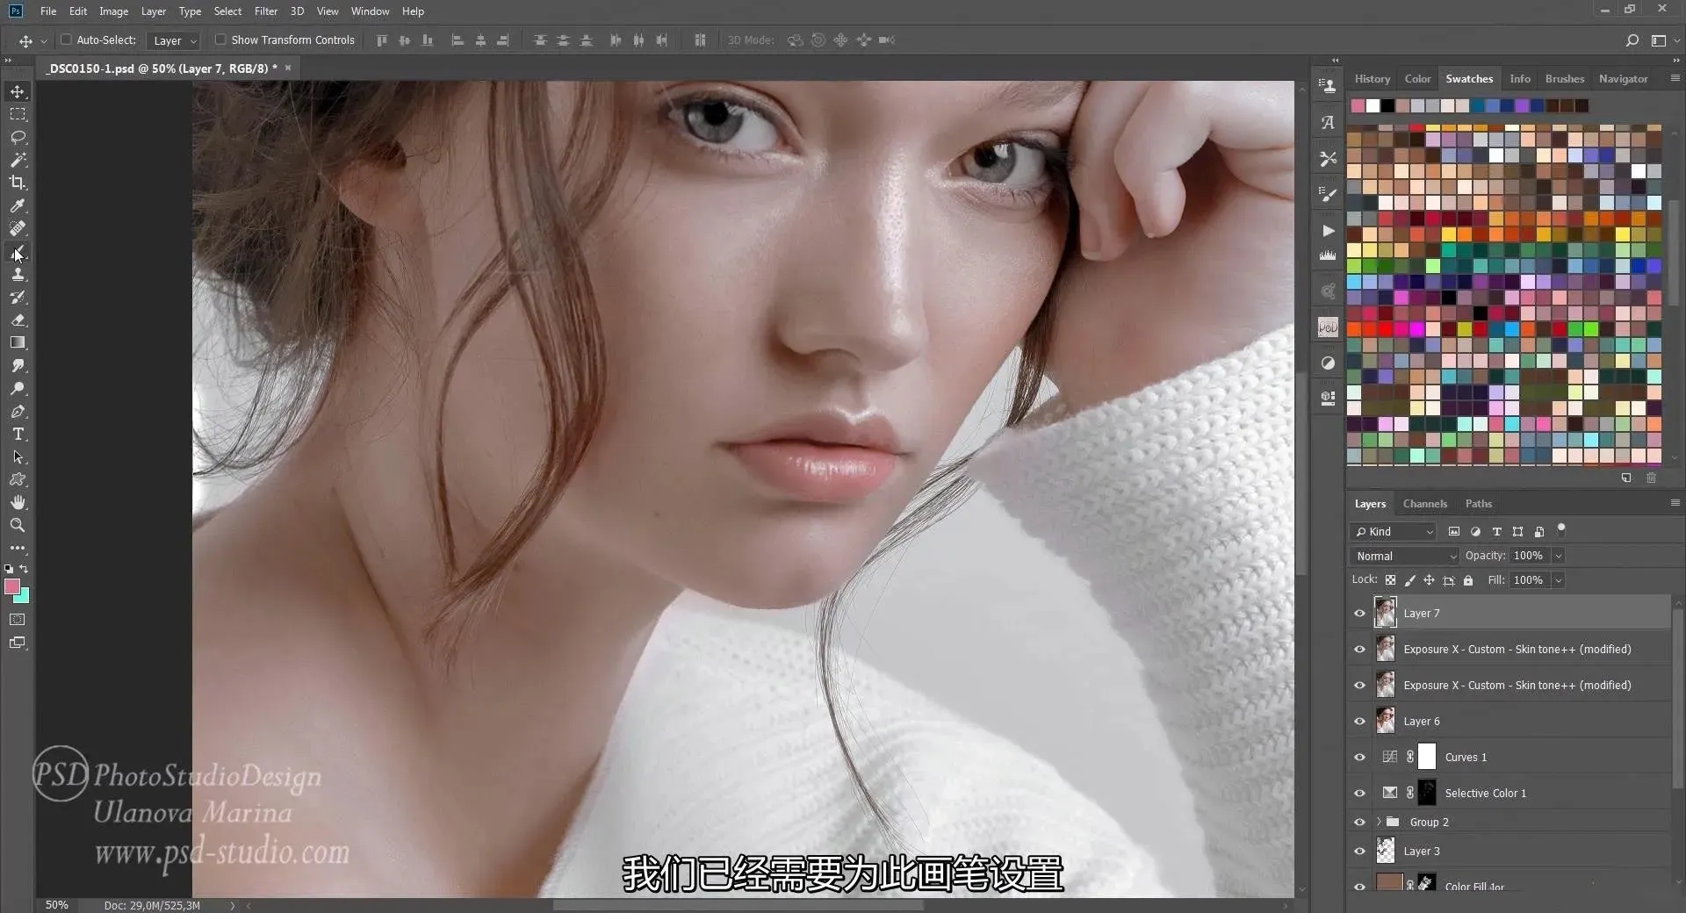
Task: Switch to the Channels tab
Action: click(x=1424, y=504)
